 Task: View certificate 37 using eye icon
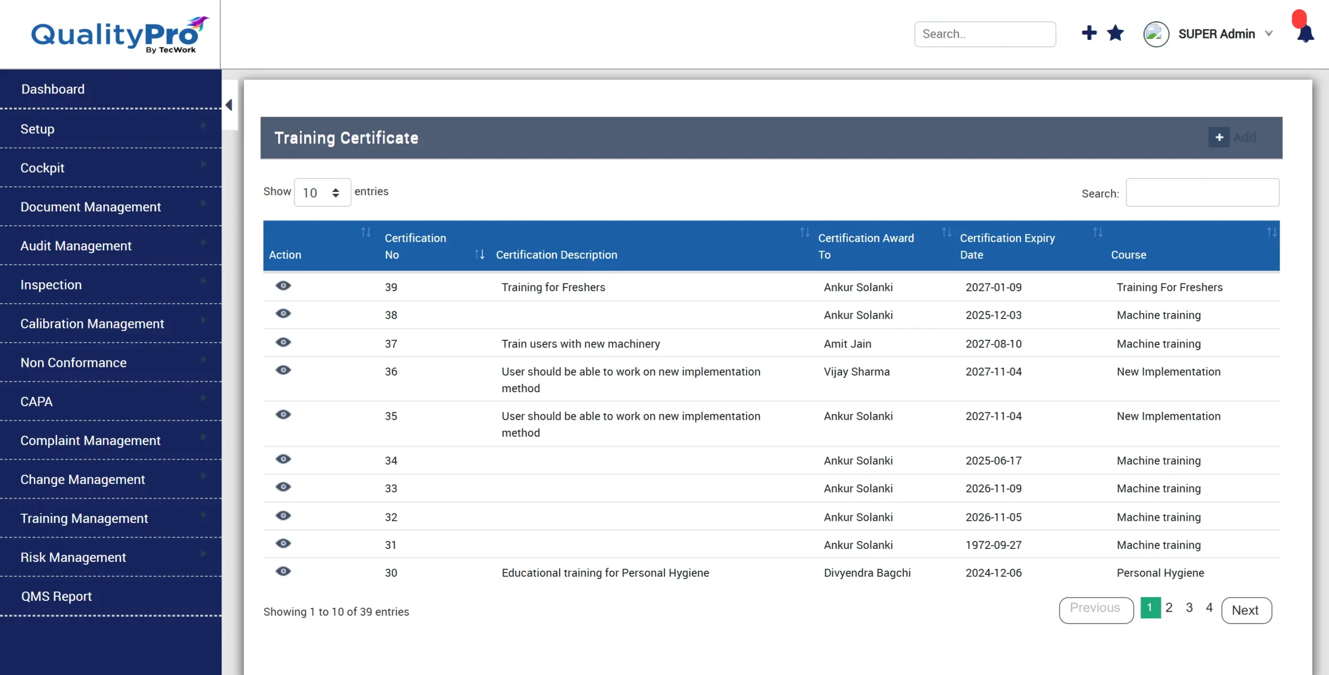[x=283, y=342]
